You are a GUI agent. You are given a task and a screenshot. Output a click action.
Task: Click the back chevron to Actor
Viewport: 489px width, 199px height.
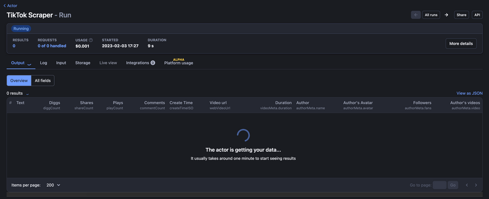pyautogui.click(x=4, y=5)
